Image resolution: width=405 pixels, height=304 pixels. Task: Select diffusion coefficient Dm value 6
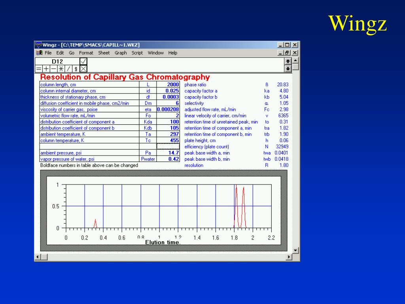168,103
